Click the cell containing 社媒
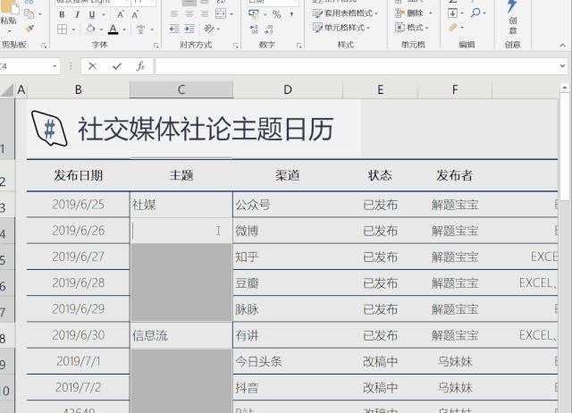The width and height of the screenshot is (572, 413). click(x=181, y=205)
